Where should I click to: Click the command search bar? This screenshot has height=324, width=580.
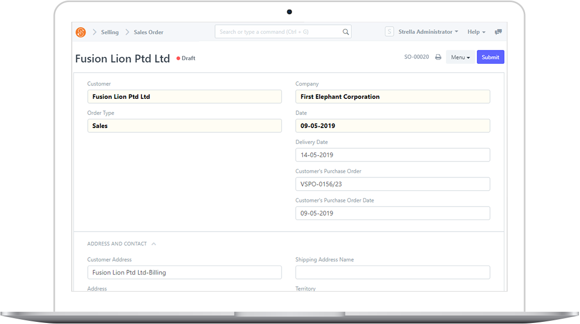coord(277,31)
